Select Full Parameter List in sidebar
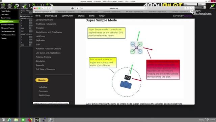 point(8,32)
